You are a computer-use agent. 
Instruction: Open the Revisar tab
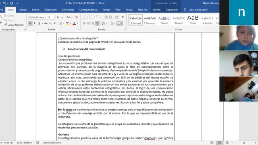point(106,10)
